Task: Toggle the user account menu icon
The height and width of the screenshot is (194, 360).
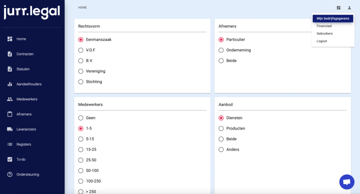Action: point(349,8)
